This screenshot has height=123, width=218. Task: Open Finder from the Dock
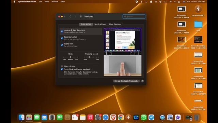[x=21, y=118]
